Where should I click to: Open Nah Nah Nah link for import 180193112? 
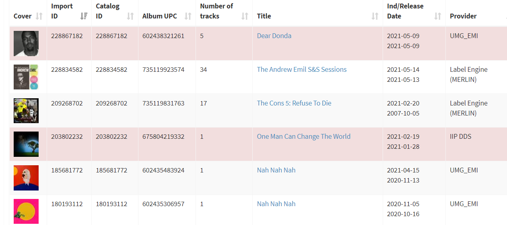pyautogui.click(x=276, y=204)
